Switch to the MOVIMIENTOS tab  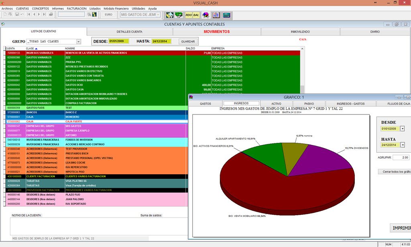pyautogui.click(x=216, y=32)
